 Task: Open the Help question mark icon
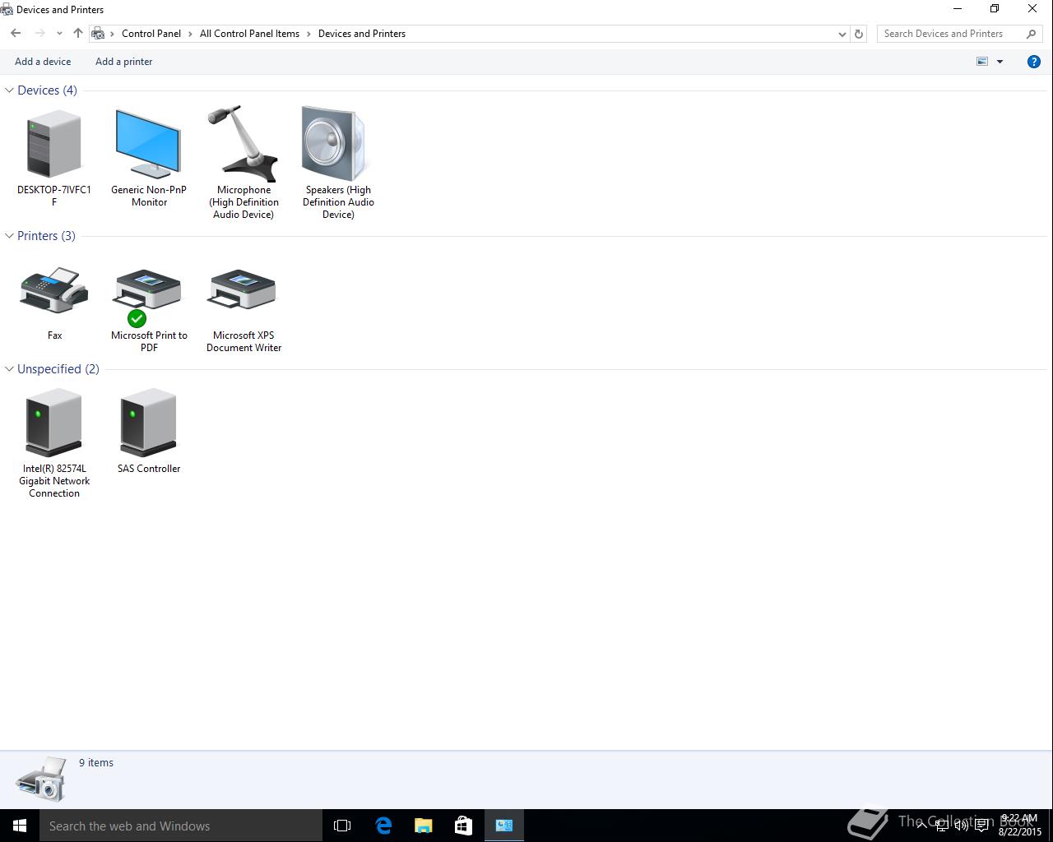tap(1034, 62)
